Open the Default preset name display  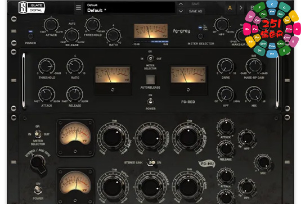(129, 8)
